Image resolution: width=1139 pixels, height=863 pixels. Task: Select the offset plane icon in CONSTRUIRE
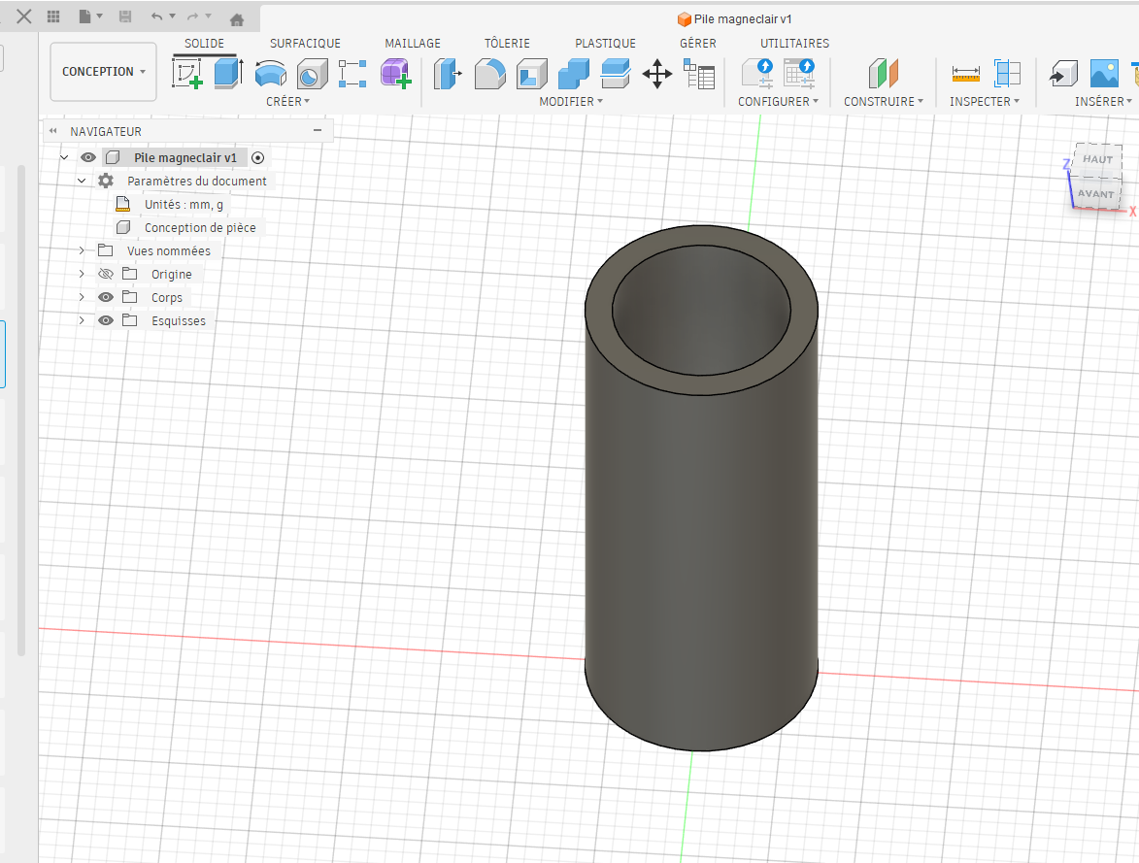click(884, 74)
